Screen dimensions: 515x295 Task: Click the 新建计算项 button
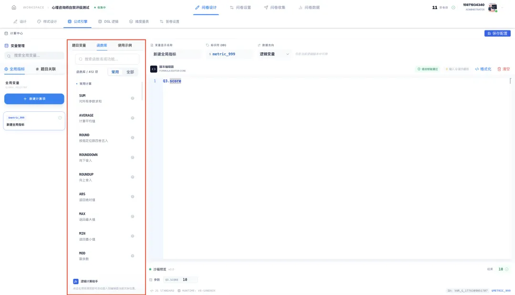click(34, 98)
